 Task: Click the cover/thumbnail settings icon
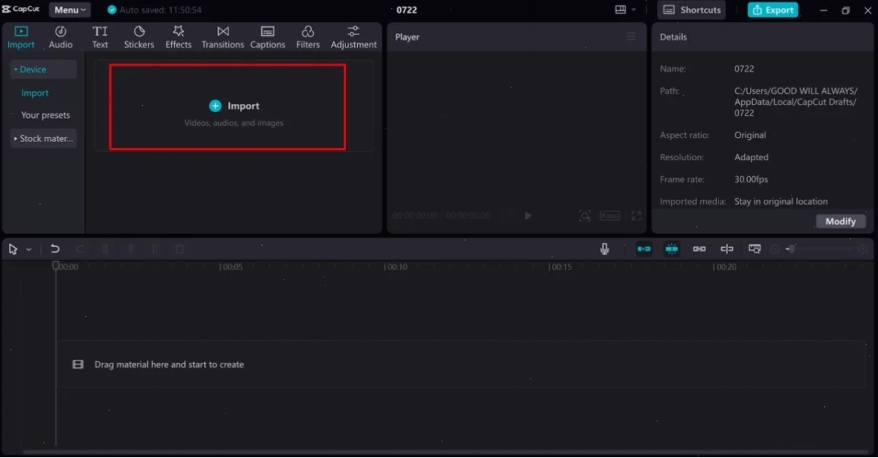[x=754, y=249]
